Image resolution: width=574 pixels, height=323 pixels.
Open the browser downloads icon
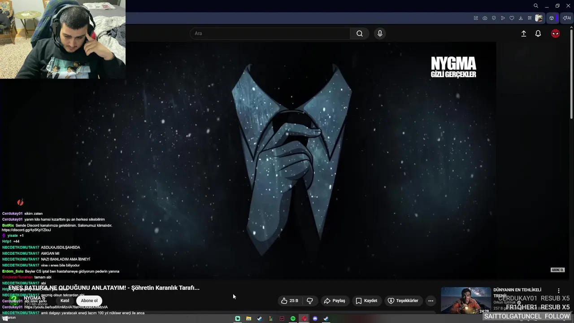[521, 18]
